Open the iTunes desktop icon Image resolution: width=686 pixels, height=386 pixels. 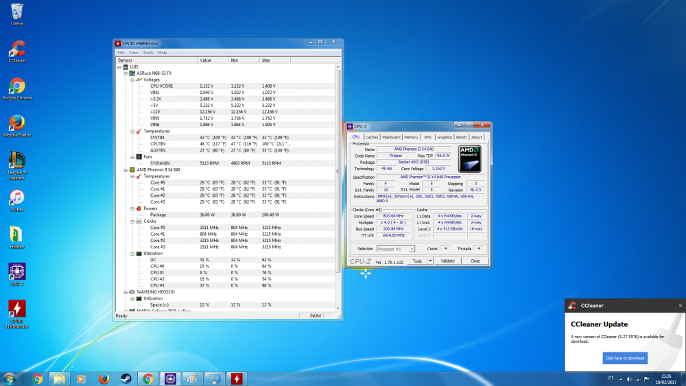click(x=17, y=199)
